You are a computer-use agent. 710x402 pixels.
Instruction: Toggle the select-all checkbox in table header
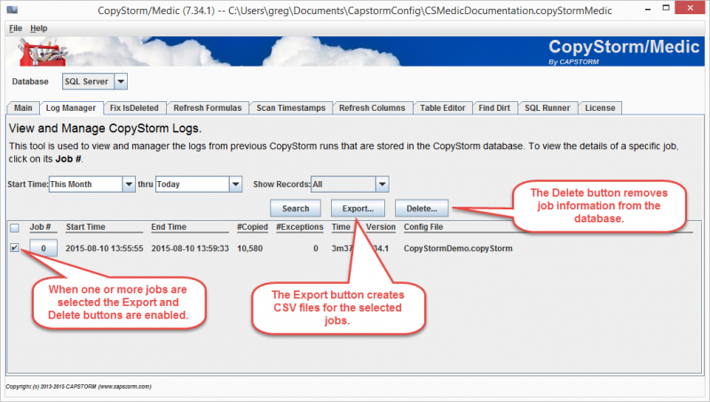(x=14, y=228)
